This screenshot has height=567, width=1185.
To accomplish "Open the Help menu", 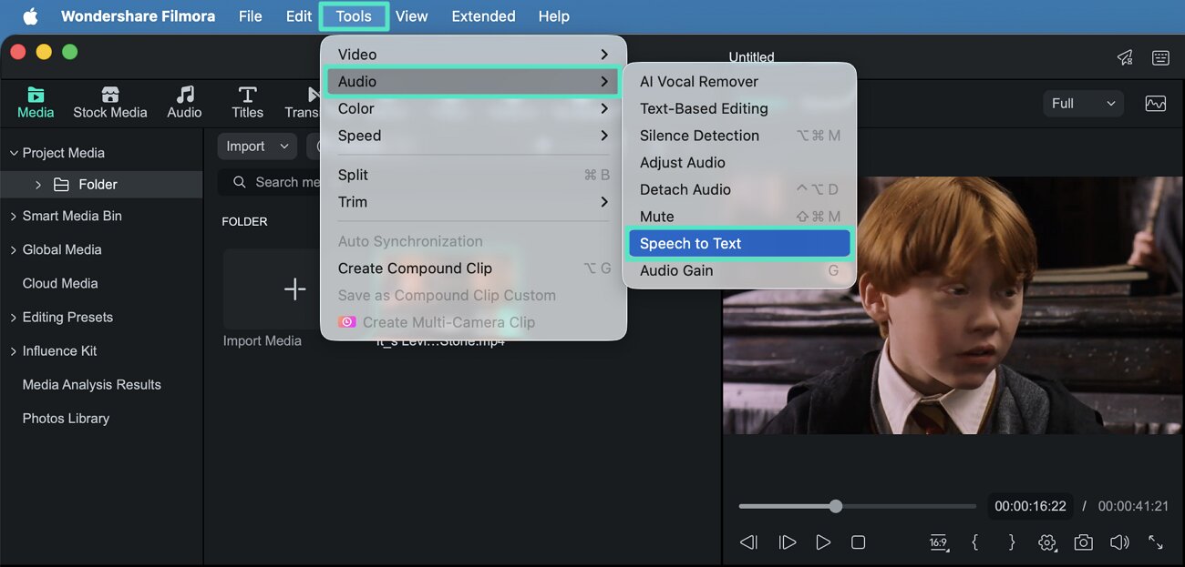I will click(x=553, y=16).
